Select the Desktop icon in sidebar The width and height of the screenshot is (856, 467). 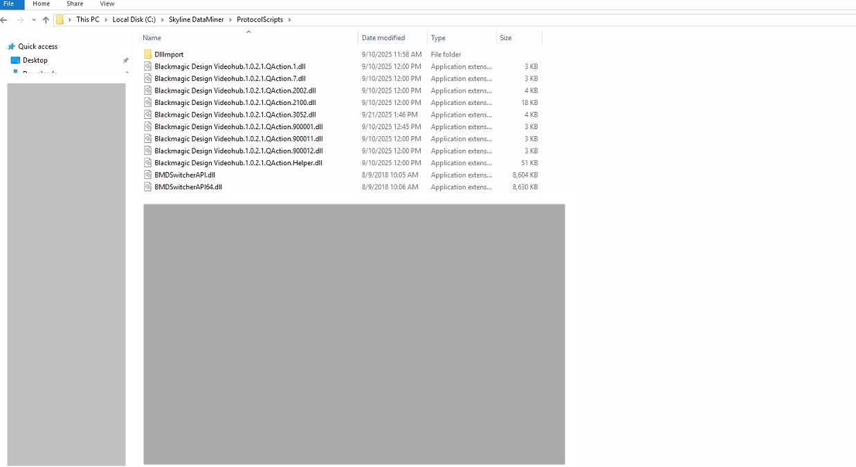15,61
